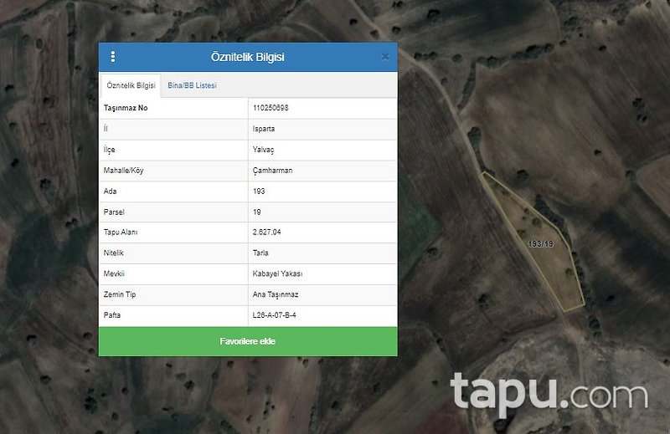The height and width of the screenshot is (434, 670).
Task: Click the Mahalle/Köy value Çamharman
Action: coord(273,171)
